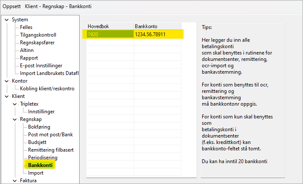303x184 pixels.
Task: Collapse the Klient tree node
Action: click(x=7, y=96)
